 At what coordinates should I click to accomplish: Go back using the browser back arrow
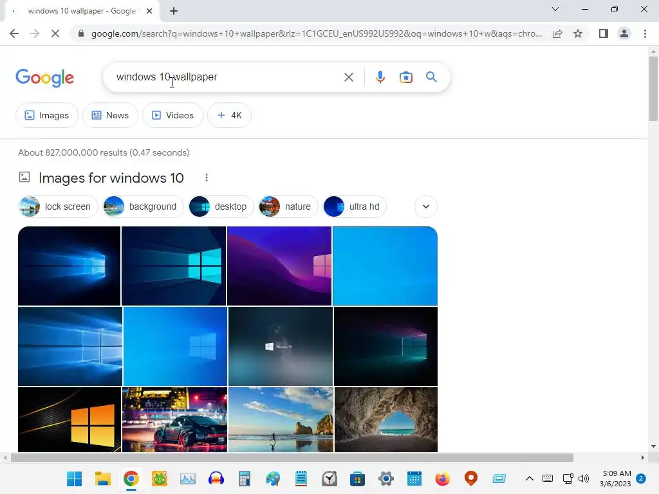click(x=14, y=33)
